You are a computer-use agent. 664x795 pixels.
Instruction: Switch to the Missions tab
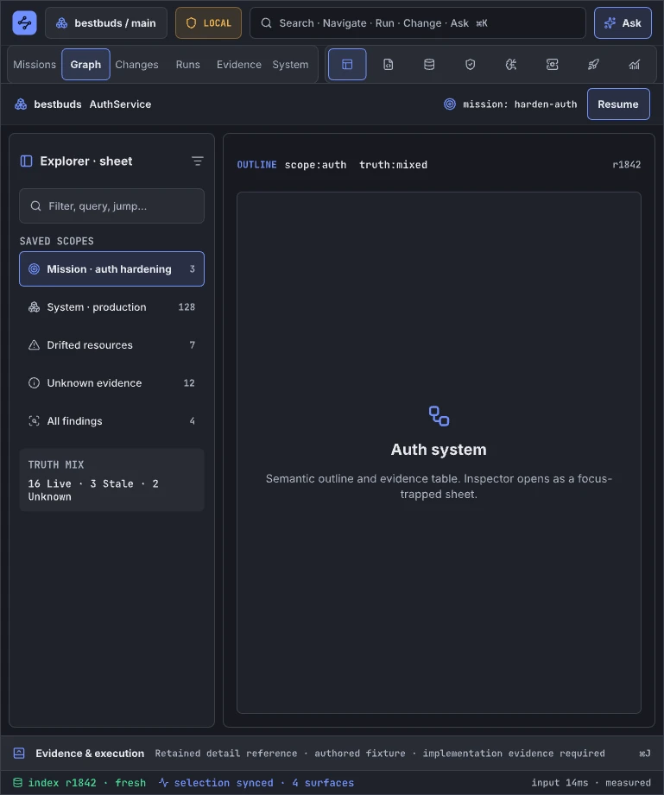[x=35, y=65]
